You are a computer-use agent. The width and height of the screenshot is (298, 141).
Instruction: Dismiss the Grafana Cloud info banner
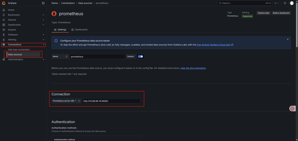pyautogui.click(x=288, y=39)
